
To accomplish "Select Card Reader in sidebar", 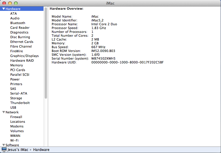I will point(20,28).
